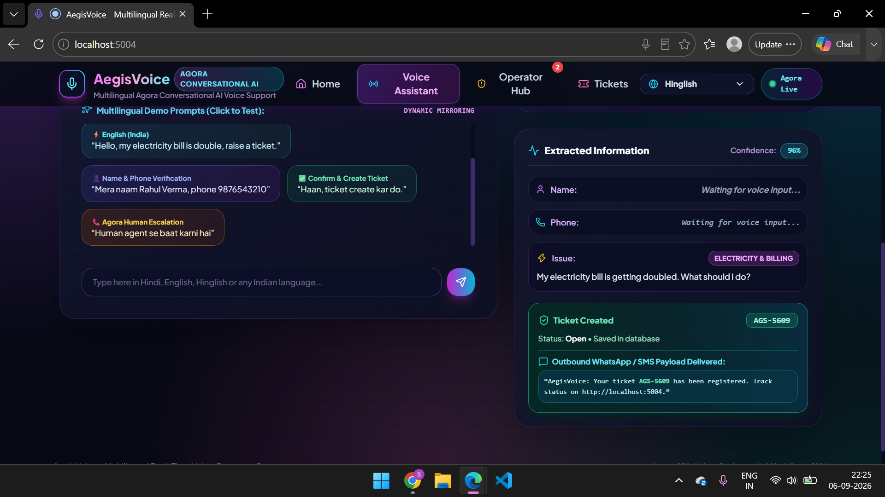Image resolution: width=885 pixels, height=497 pixels.
Task: Select the English (India) demo prompt
Action: click(186, 140)
